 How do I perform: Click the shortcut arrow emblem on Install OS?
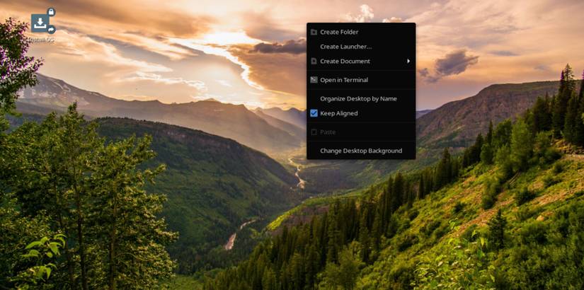pos(51,30)
